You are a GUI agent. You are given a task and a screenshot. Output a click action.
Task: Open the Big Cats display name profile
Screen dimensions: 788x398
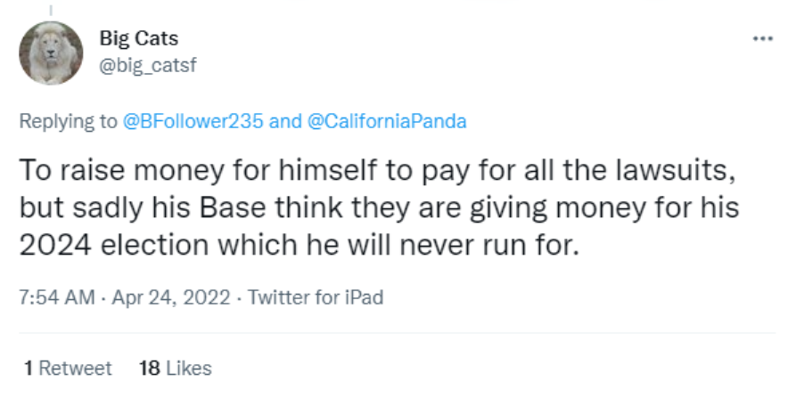pos(139,38)
